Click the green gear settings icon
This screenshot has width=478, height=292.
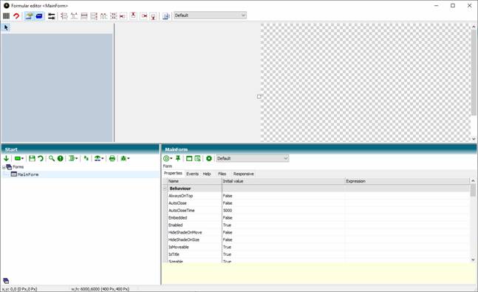(x=209, y=158)
